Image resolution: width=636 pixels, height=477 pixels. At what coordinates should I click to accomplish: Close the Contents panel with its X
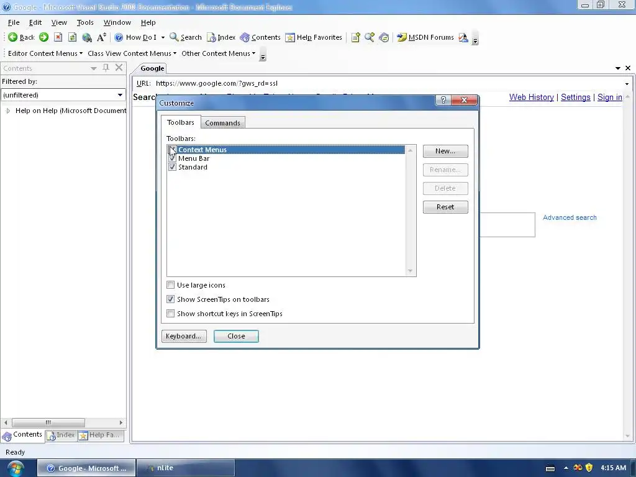[119, 68]
